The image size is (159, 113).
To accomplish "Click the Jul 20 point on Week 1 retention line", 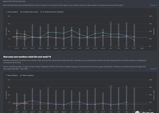I will coord(126,102).
